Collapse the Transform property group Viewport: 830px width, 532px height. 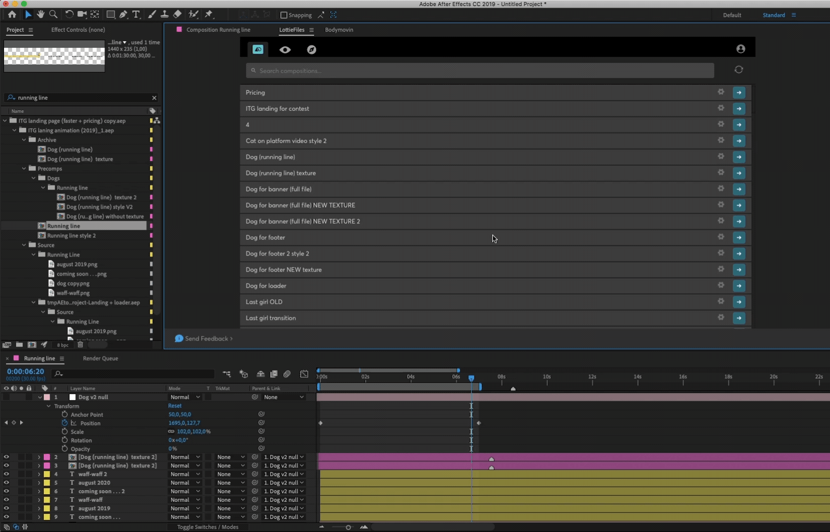(x=49, y=406)
